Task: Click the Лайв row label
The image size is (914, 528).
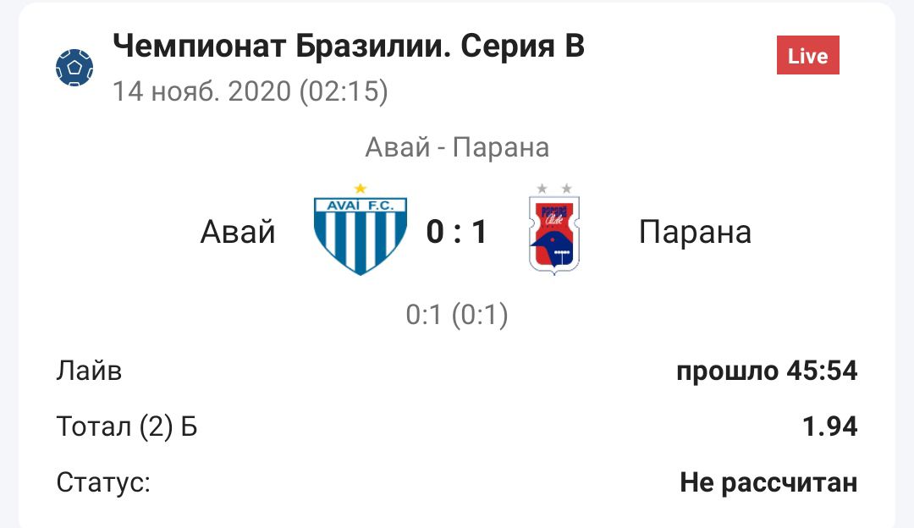Action: (x=89, y=371)
